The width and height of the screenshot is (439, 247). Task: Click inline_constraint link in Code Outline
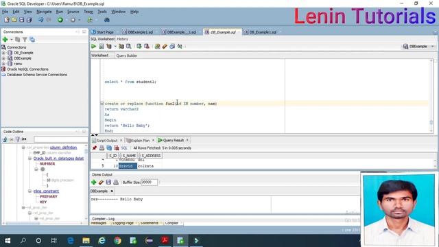pyautogui.click(x=46, y=191)
